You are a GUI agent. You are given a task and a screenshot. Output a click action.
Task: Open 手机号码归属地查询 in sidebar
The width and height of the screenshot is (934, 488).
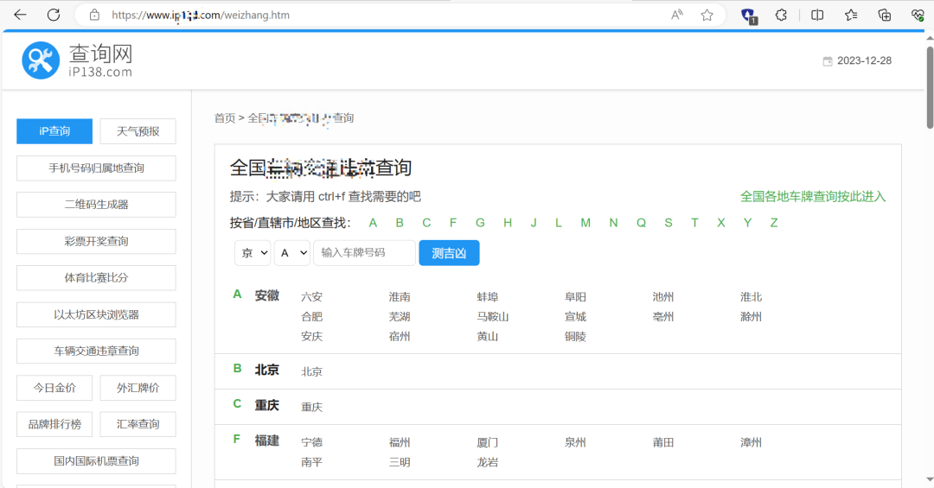click(x=97, y=168)
